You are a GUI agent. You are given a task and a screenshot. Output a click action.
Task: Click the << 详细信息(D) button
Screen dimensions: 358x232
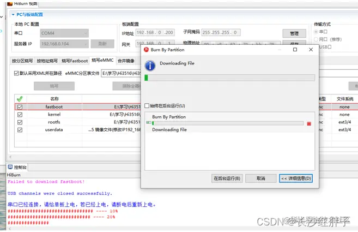click(296, 179)
